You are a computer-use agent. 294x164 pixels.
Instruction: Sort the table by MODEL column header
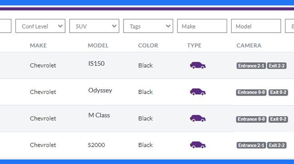98,45
